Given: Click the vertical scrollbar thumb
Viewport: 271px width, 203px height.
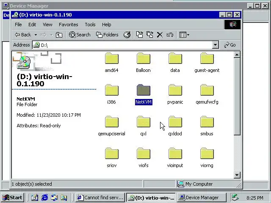Looking at the screenshot, I should 237,96.
